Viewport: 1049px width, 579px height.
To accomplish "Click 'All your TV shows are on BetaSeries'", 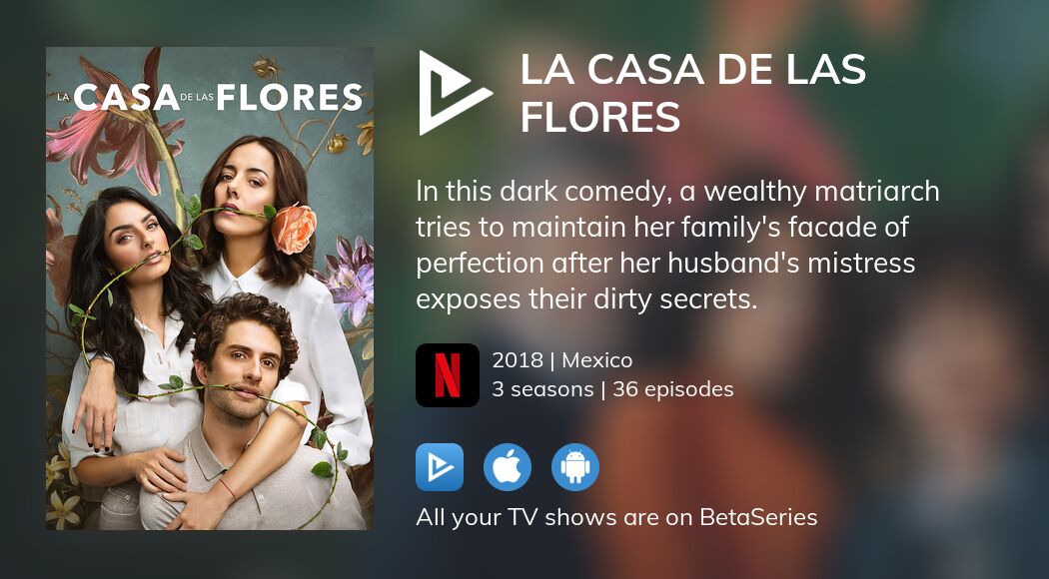I will coord(616,517).
